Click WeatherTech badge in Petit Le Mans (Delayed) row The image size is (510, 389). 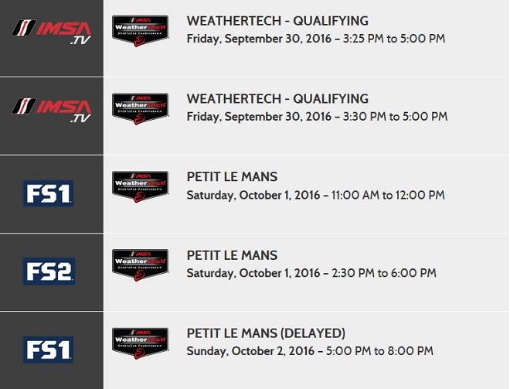(140, 344)
